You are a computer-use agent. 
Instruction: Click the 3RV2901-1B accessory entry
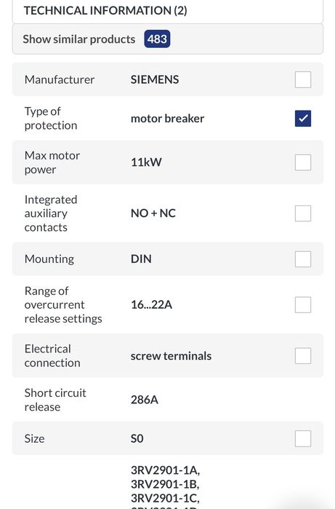[x=165, y=484]
